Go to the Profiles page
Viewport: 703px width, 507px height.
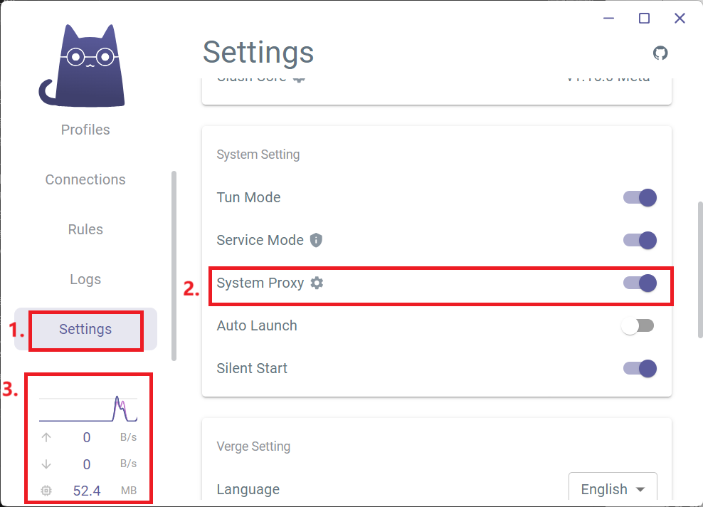pos(85,130)
